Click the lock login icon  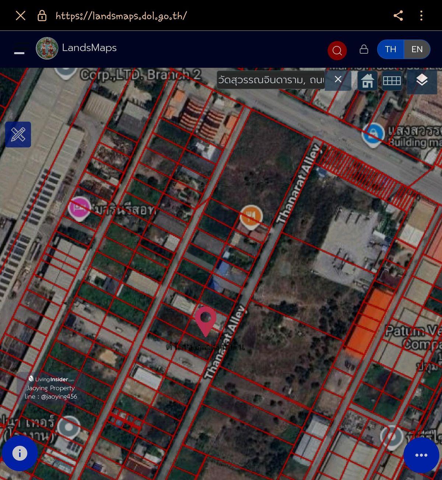(x=364, y=49)
